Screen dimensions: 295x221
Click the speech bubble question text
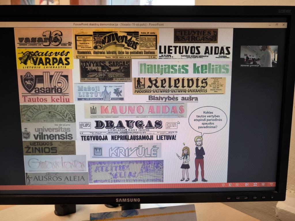pyautogui.click(x=208, y=120)
